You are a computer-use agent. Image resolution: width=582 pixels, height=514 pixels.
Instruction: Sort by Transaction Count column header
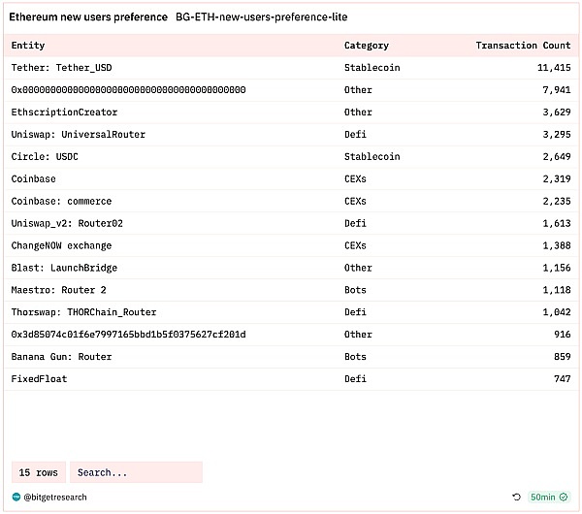point(523,46)
